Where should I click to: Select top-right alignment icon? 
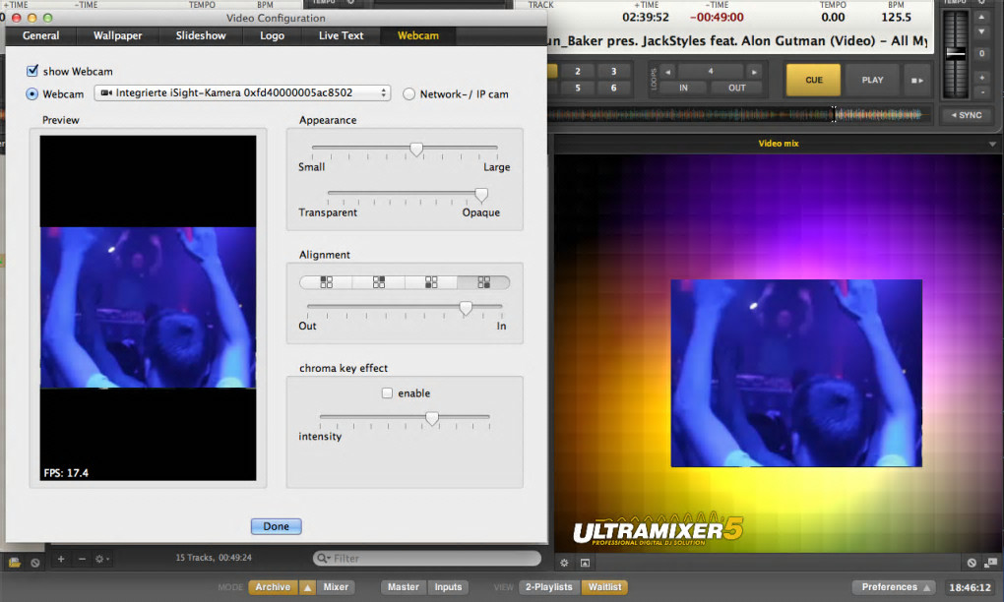point(379,282)
